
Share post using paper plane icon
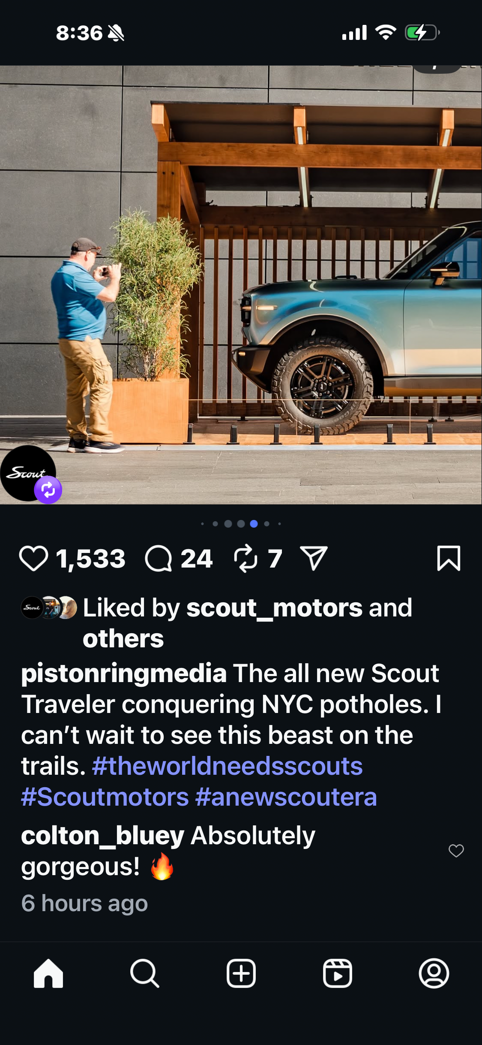[314, 559]
